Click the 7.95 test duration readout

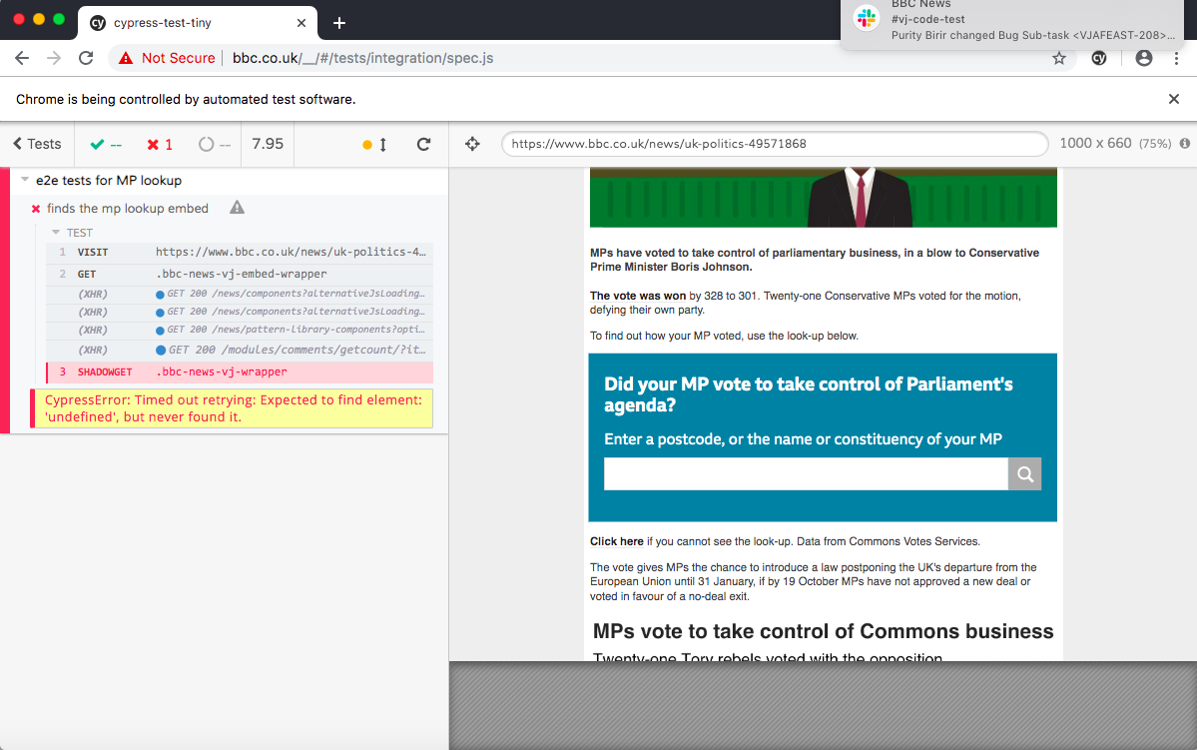pos(268,144)
